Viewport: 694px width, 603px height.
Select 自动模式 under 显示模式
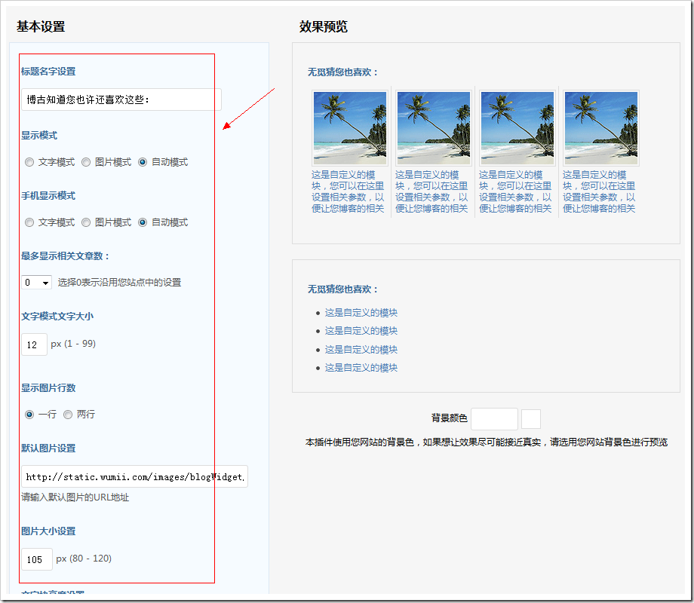click(143, 162)
